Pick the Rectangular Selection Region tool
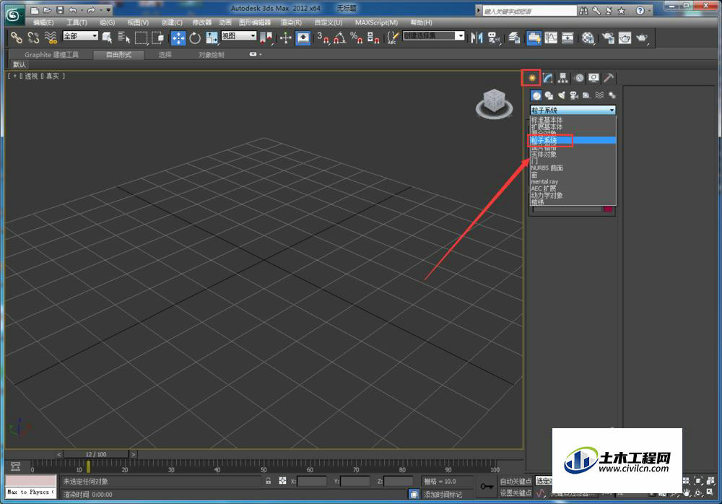Viewport: 722px width, 504px height. pos(141,38)
